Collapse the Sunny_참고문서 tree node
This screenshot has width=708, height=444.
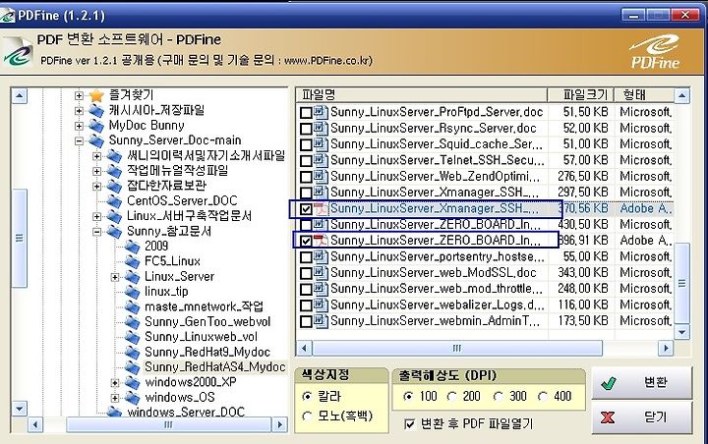point(96,232)
